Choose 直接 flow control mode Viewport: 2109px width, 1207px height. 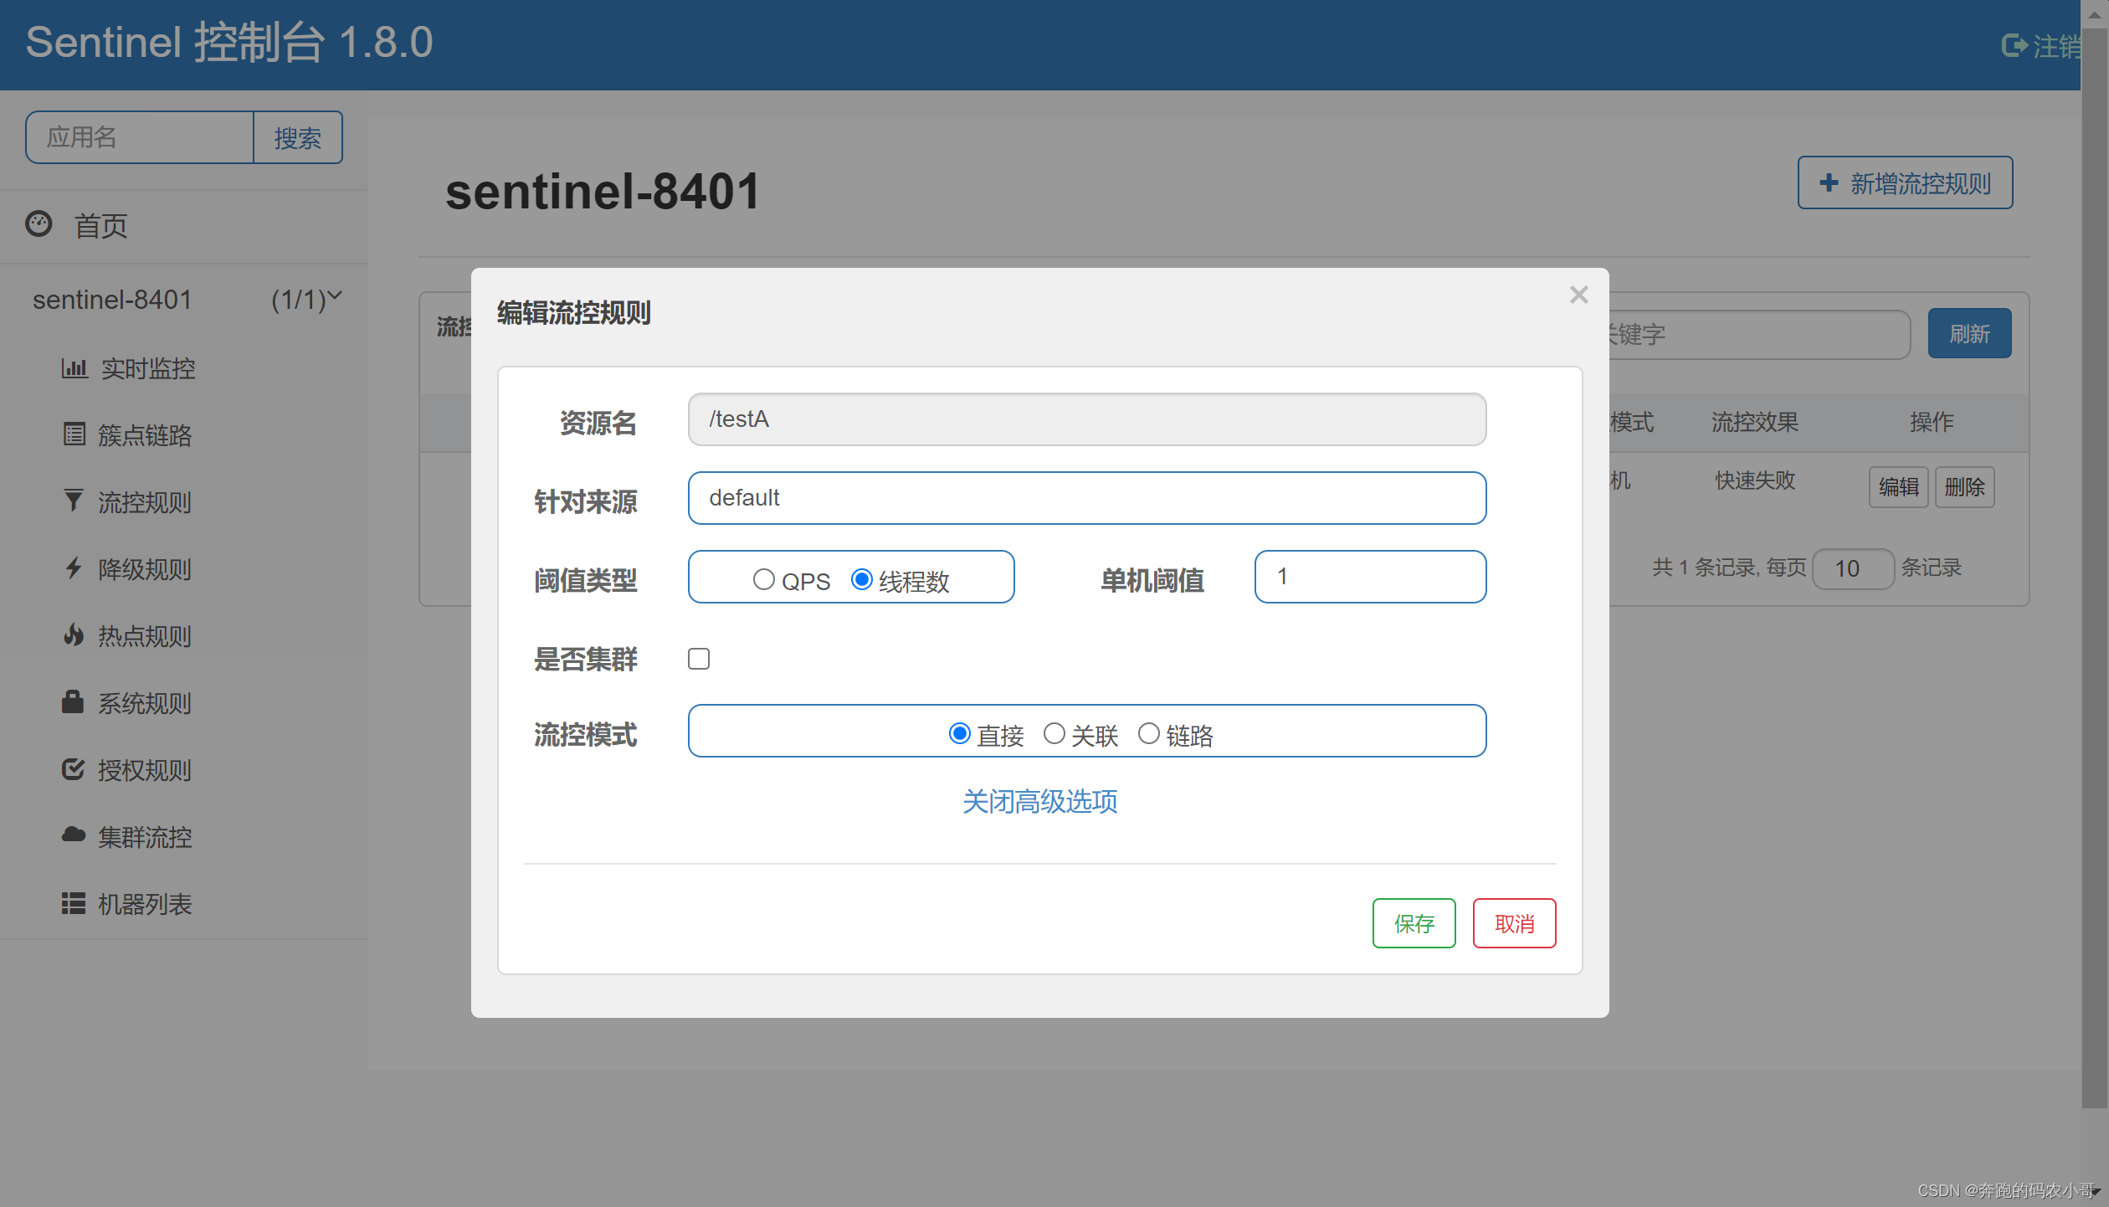(x=959, y=733)
